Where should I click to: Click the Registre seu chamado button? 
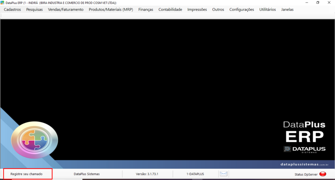coord(26,174)
